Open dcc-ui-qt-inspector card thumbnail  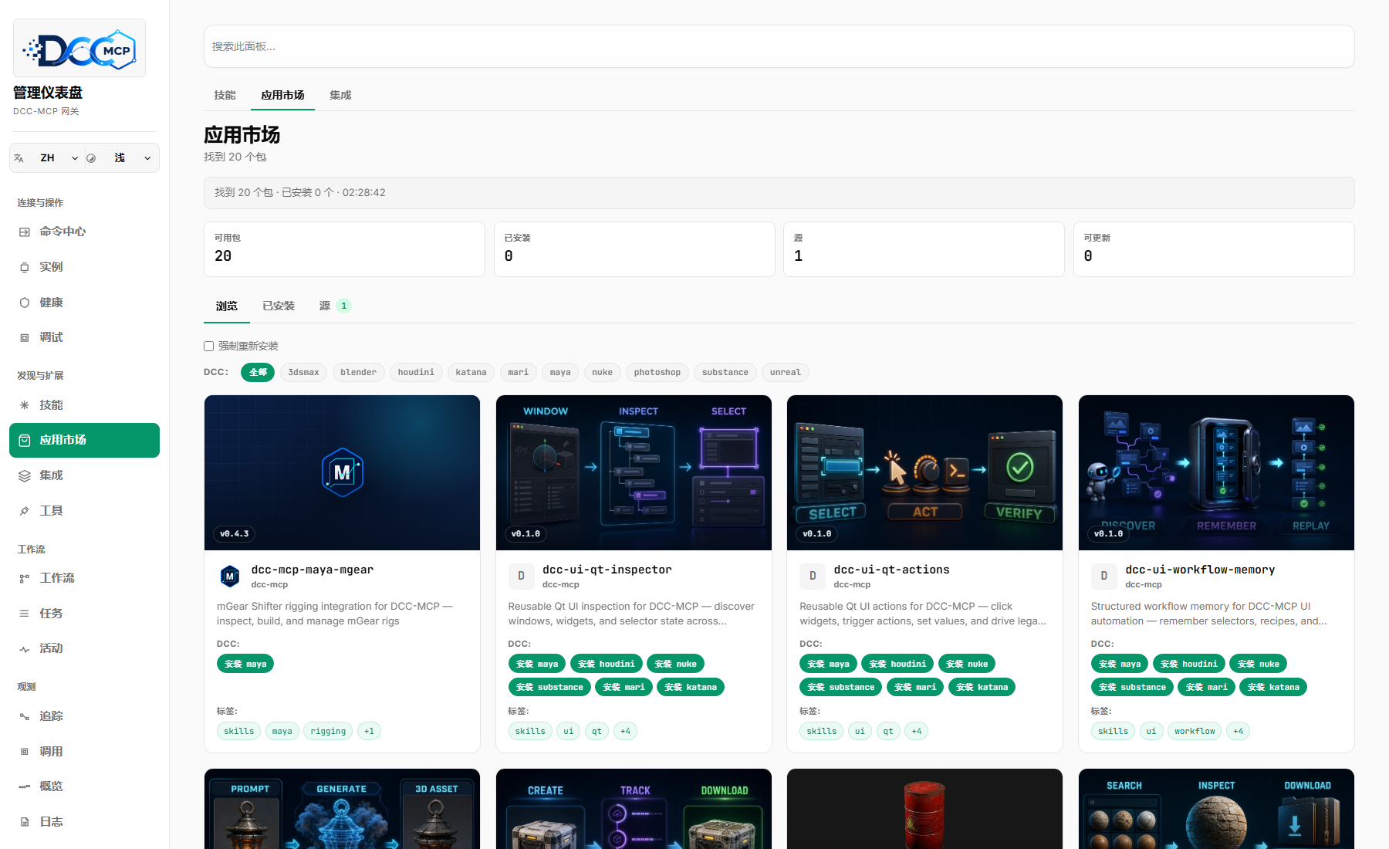634,472
